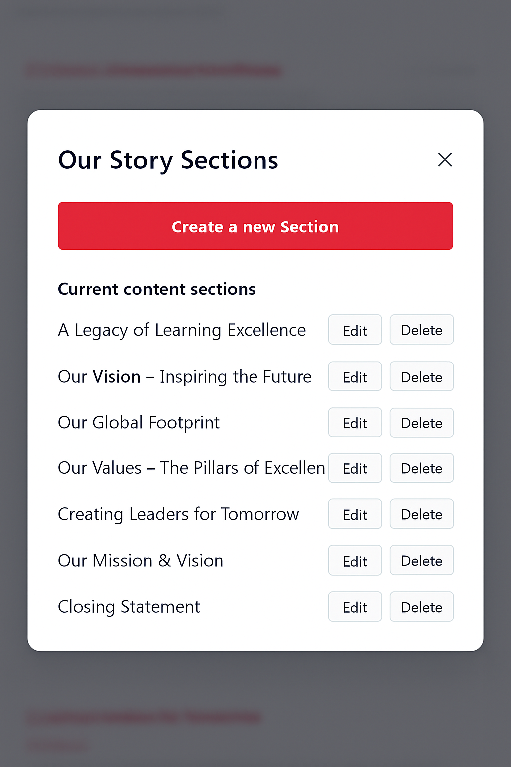Select the Our Global Footprint title text

point(139,423)
